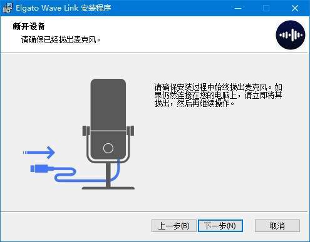Click the 下一步(N) next button
Viewport: 310px width, 242px height.
[x=220, y=226]
